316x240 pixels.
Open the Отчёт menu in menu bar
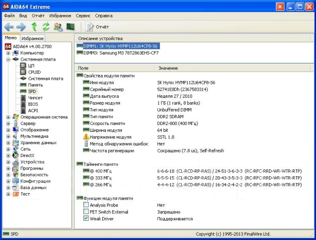point(38,16)
